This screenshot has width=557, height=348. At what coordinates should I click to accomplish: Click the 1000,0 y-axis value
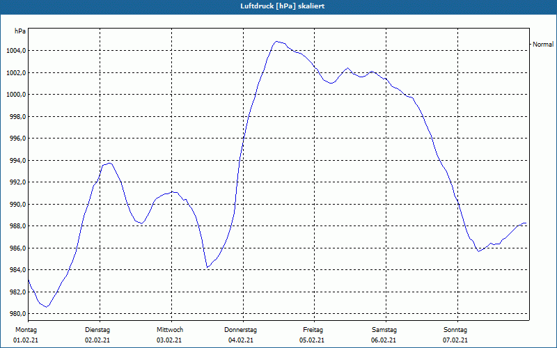tap(16, 95)
